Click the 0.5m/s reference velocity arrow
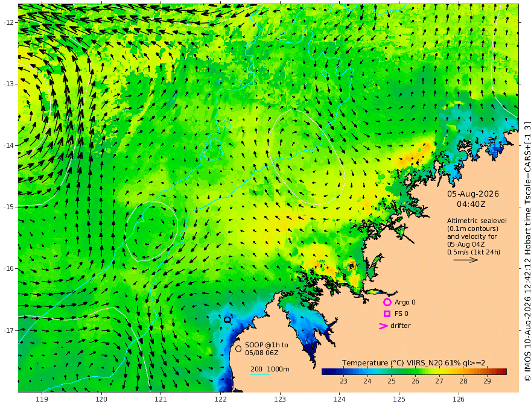Viewport: 531px width, 410px height. click(466, 260)
